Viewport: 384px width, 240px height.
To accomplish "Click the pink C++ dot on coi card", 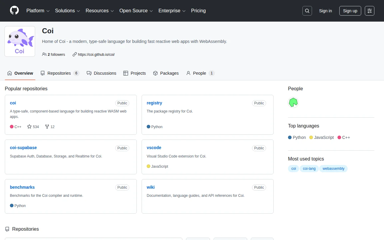I will coord(12,127).
